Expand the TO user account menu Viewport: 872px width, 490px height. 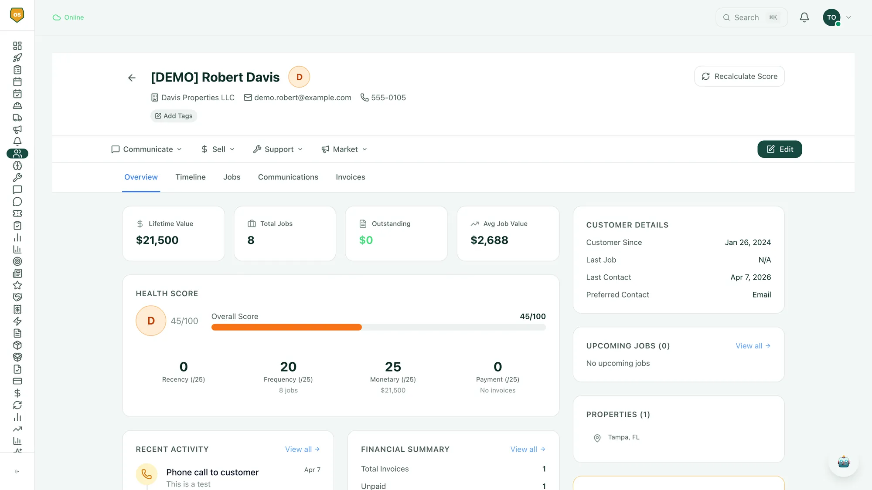click(837, 17)
